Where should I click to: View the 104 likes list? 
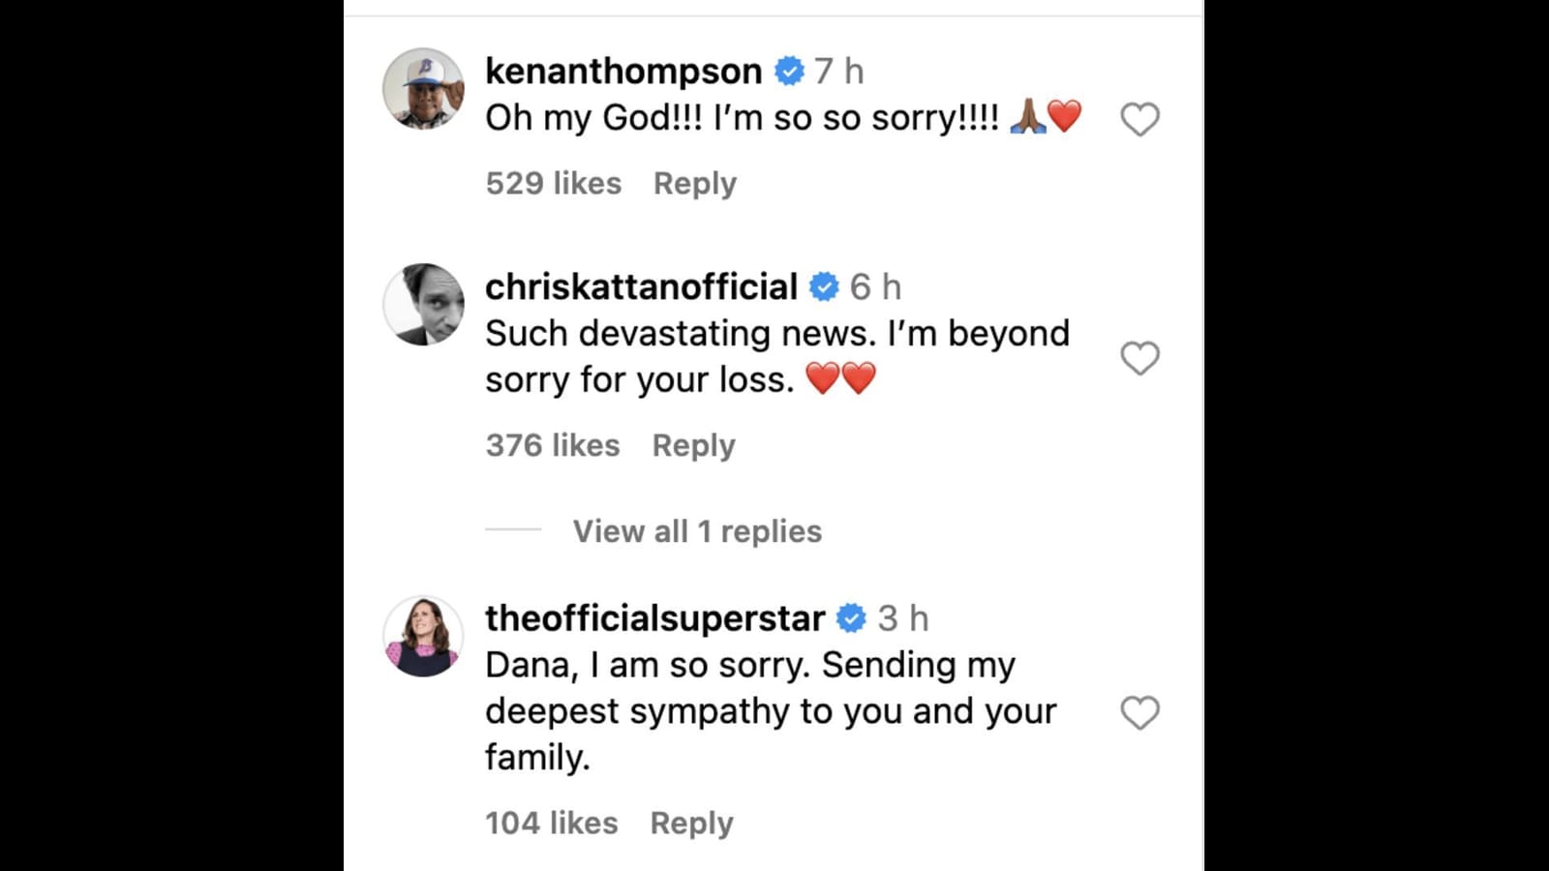[x=552, y=823]
